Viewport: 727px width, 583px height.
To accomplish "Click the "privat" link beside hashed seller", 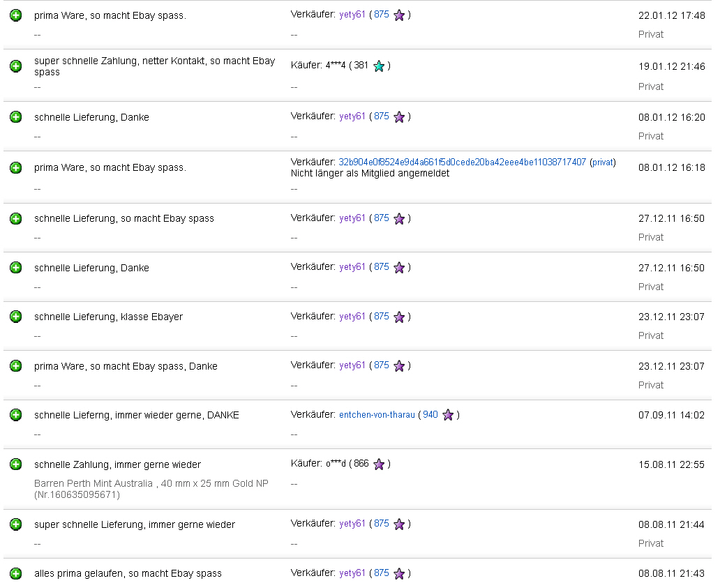I will [603, 162].
